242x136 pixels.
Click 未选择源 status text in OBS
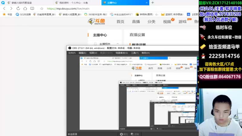pos(72,134)
